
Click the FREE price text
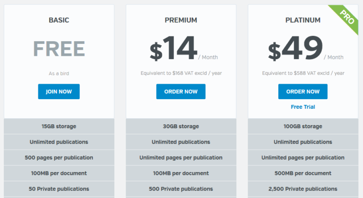[x=59, y=49]
